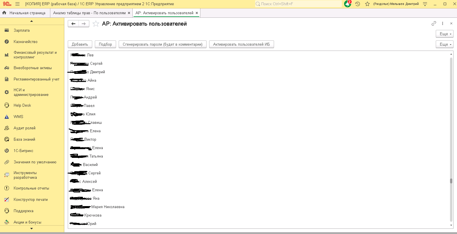
Task: Go back using the left arrow button
Action: pos(73,24)
